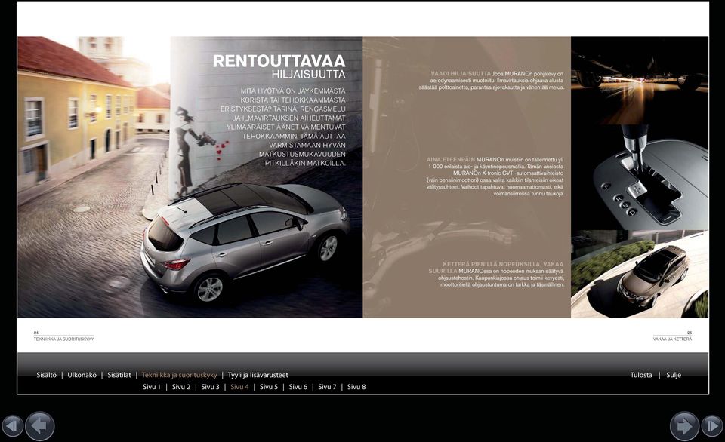Click the KETTERÄ PIENILLÄ NOPEUKSILLA paragraph
Viewport: 725px width, 442px height.
click(x=496, y=275)
